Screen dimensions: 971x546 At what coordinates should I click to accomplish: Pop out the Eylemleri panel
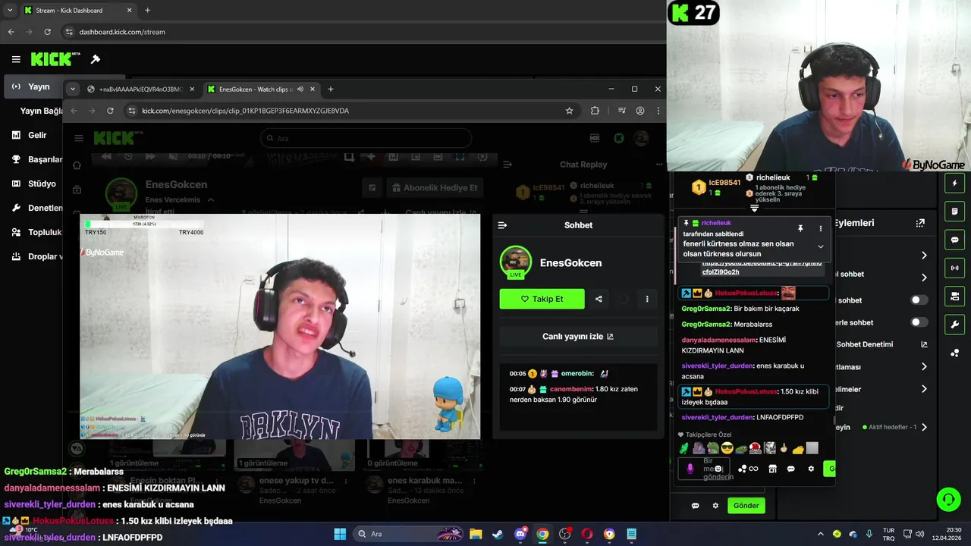920,223
